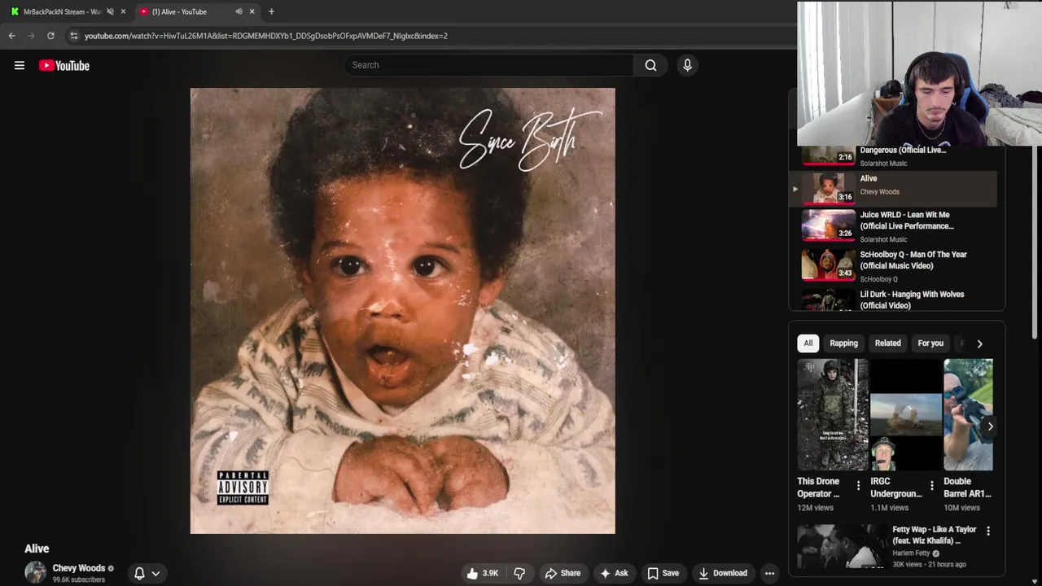Mute audio on Alive YouTube tab
This screenshot has height=586, width=1042.
(239, 11)
